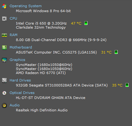This screenshot has width=132, height=126.
Task: Click the green CPU temperature indicator icon
Action: coord(86,23)
